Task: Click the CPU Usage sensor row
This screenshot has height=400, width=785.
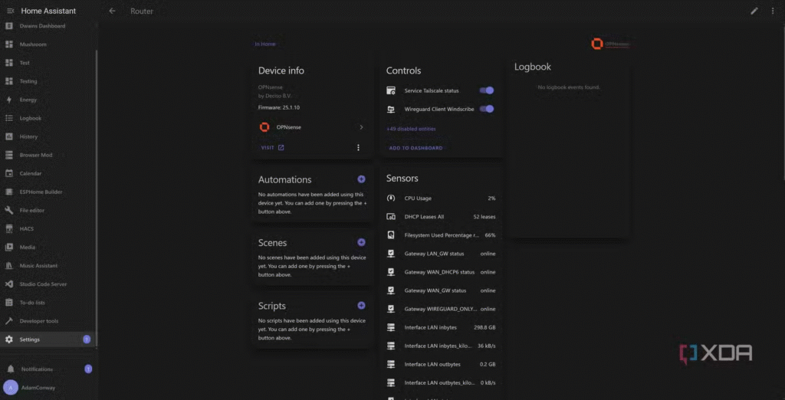Action: 442,198
